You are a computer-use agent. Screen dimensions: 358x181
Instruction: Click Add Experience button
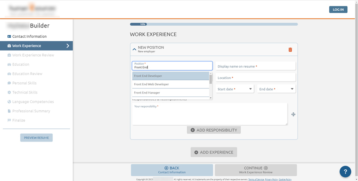(214, 152)
